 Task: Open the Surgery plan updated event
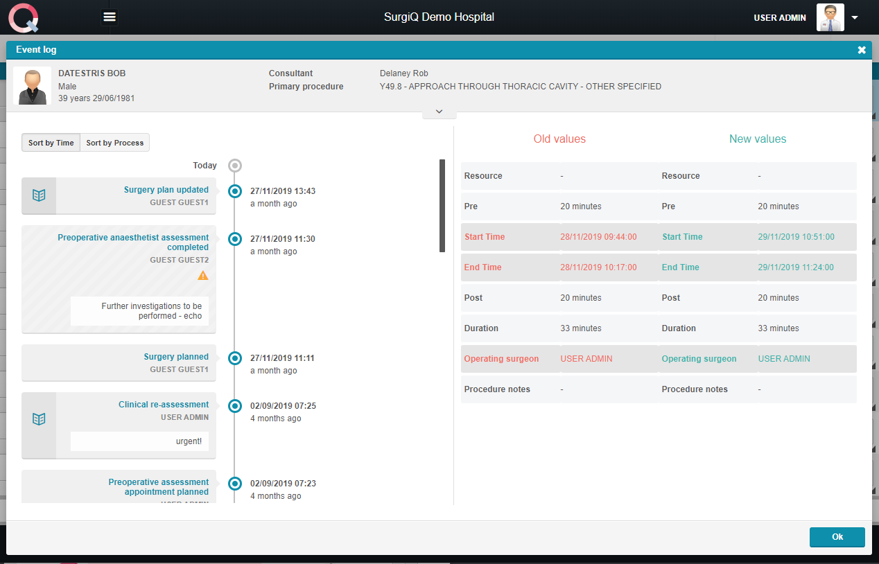tap(166, 190)
